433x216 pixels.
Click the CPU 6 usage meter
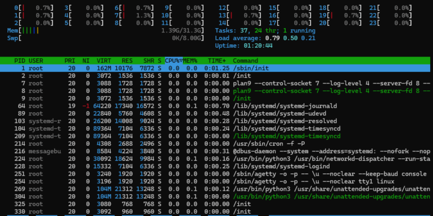pos(134,8)
